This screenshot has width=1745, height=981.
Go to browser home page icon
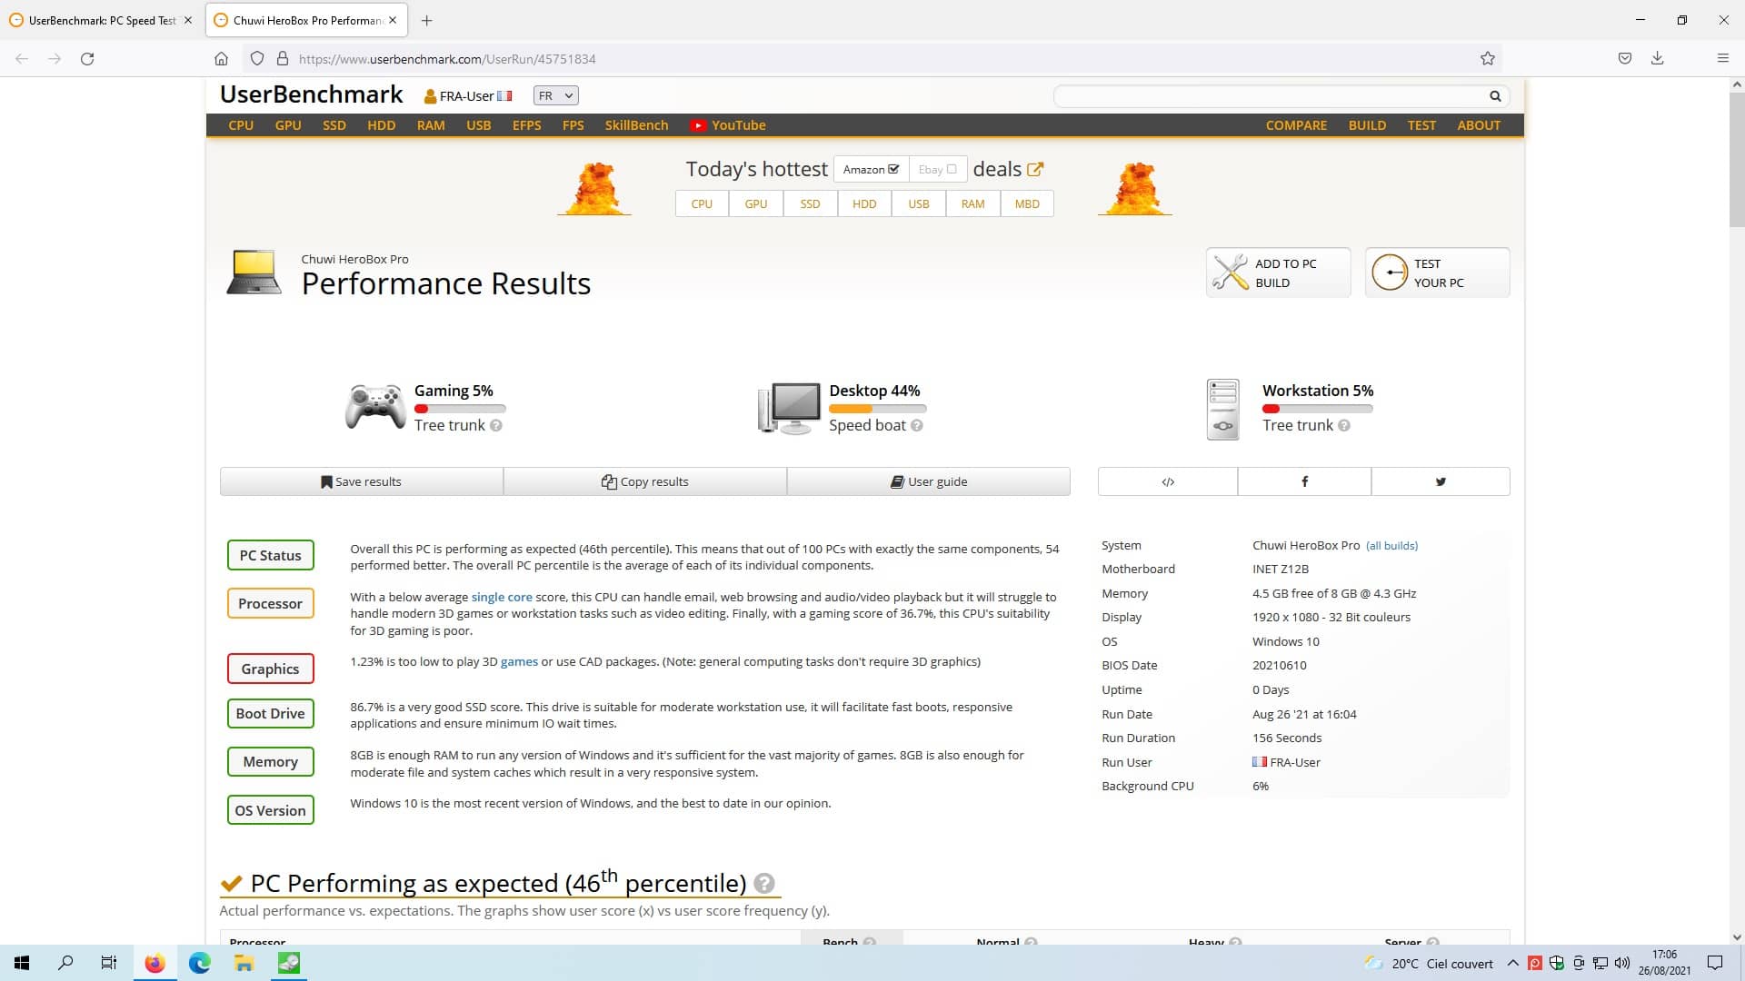click(x=221, y=58)
